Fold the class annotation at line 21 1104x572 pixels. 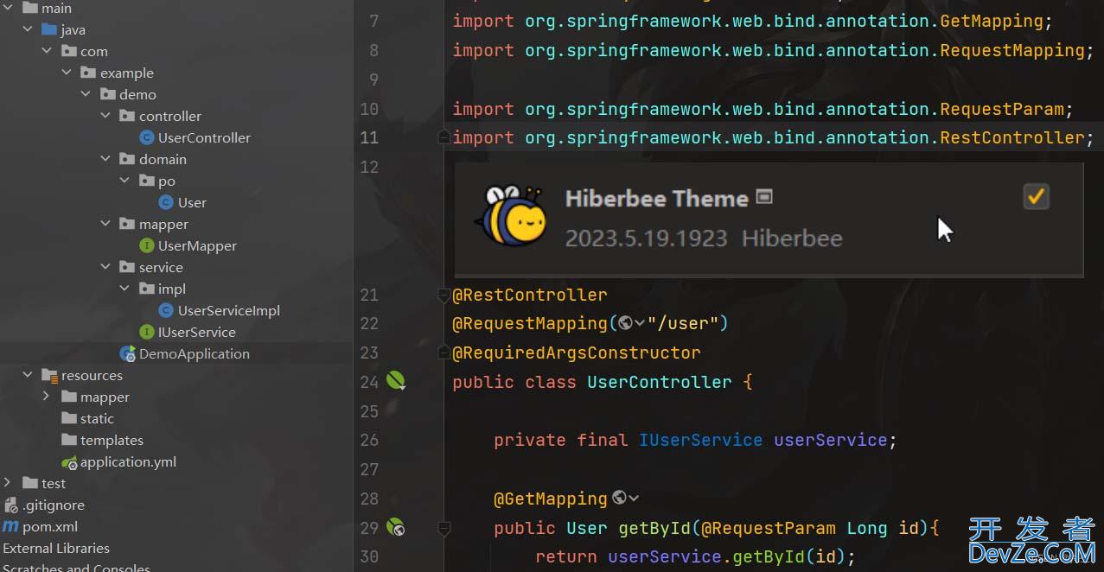pos(444,295)
